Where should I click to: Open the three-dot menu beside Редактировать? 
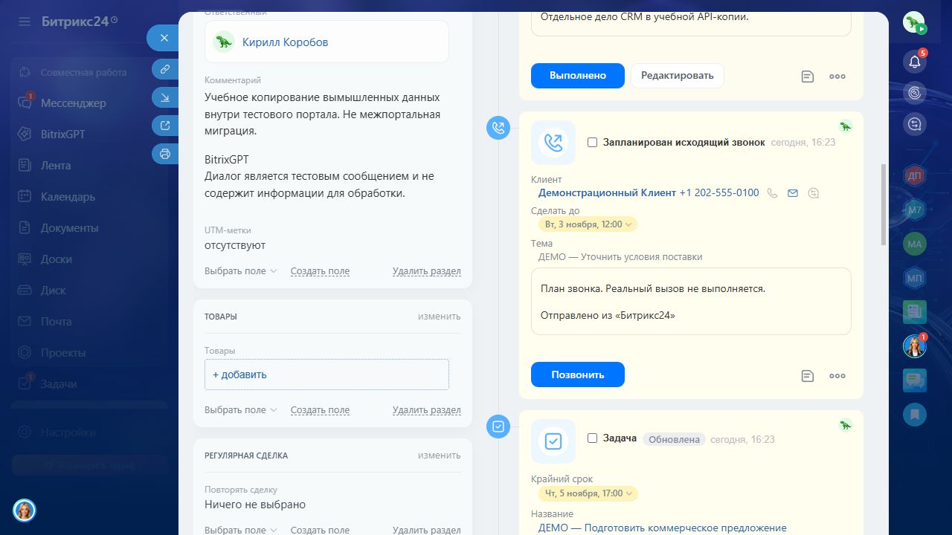click(837, 76)
